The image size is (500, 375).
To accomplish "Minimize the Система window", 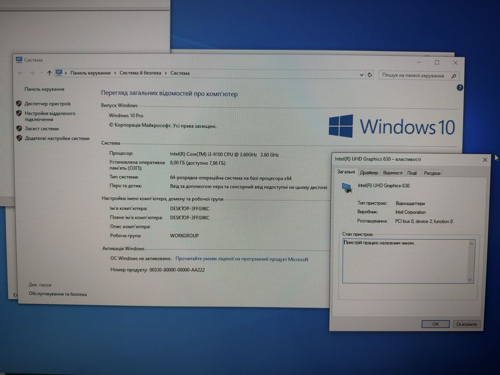I will [x=419, y=62].
